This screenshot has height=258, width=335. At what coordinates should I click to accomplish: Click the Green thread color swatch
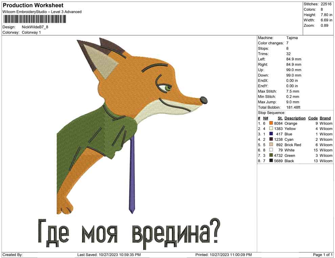coord(271,155)
